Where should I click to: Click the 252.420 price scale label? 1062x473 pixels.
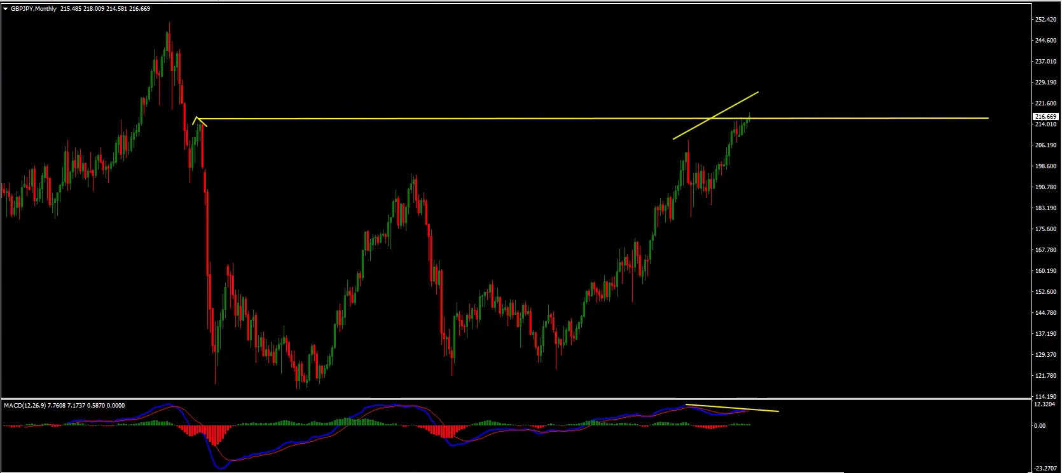(x=1046, y=20)
